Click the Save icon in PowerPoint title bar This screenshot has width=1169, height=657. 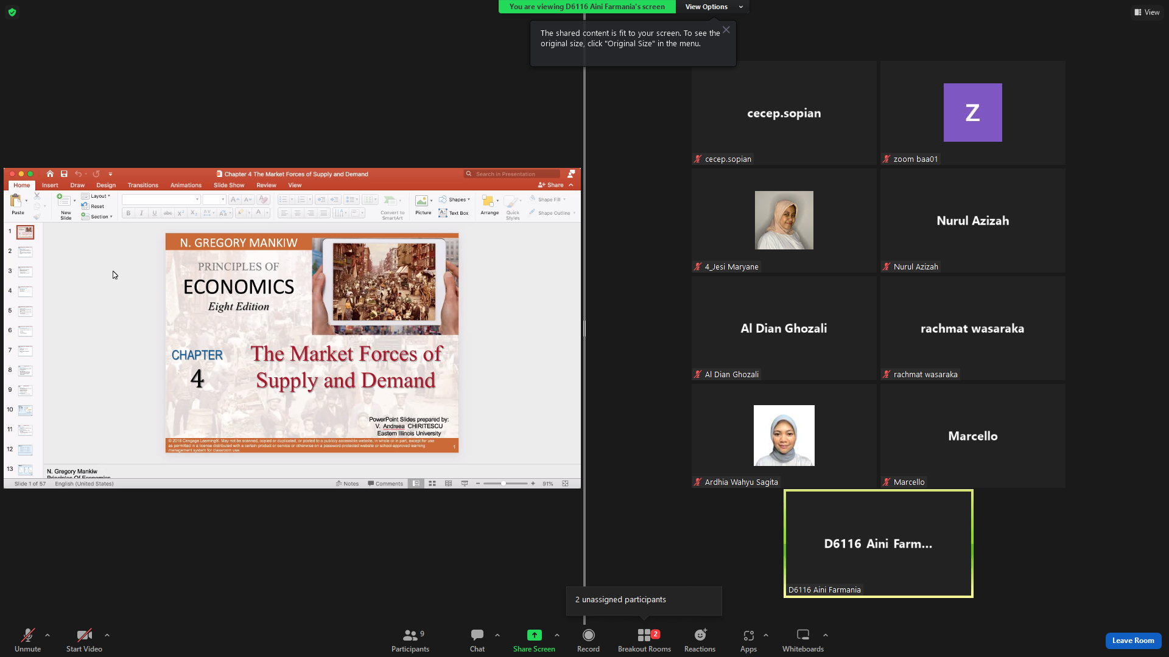coord(64,174)
